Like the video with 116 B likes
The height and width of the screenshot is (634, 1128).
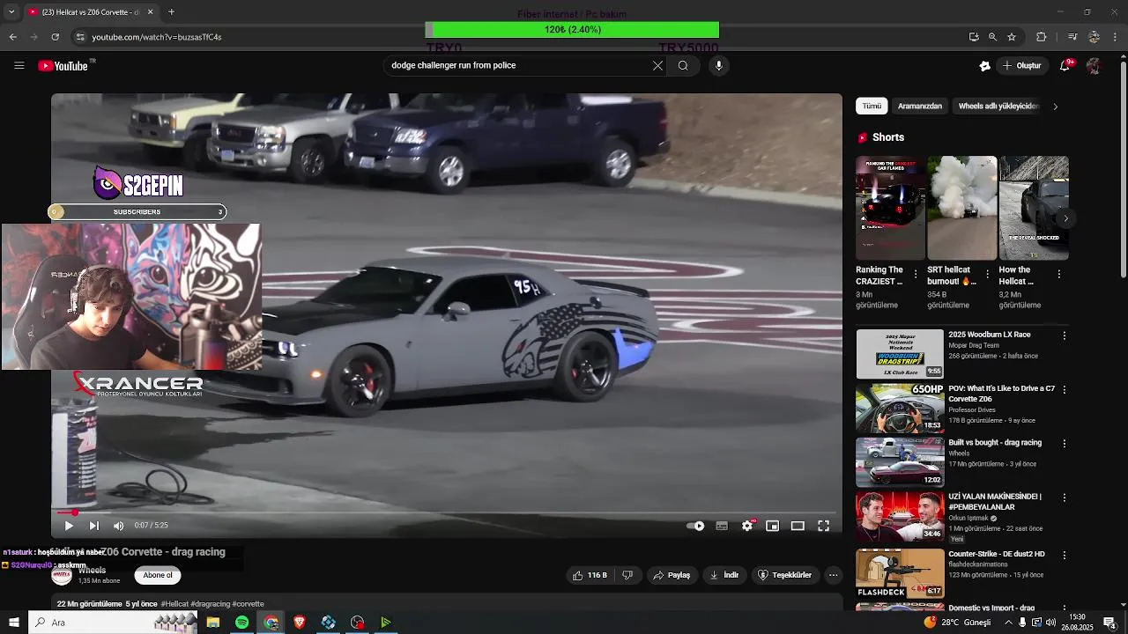[x=590, y=575]
